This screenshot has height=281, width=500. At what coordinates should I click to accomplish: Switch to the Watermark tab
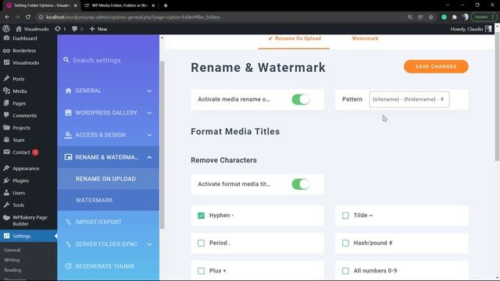pyautogui.click(x=365, y=38)
